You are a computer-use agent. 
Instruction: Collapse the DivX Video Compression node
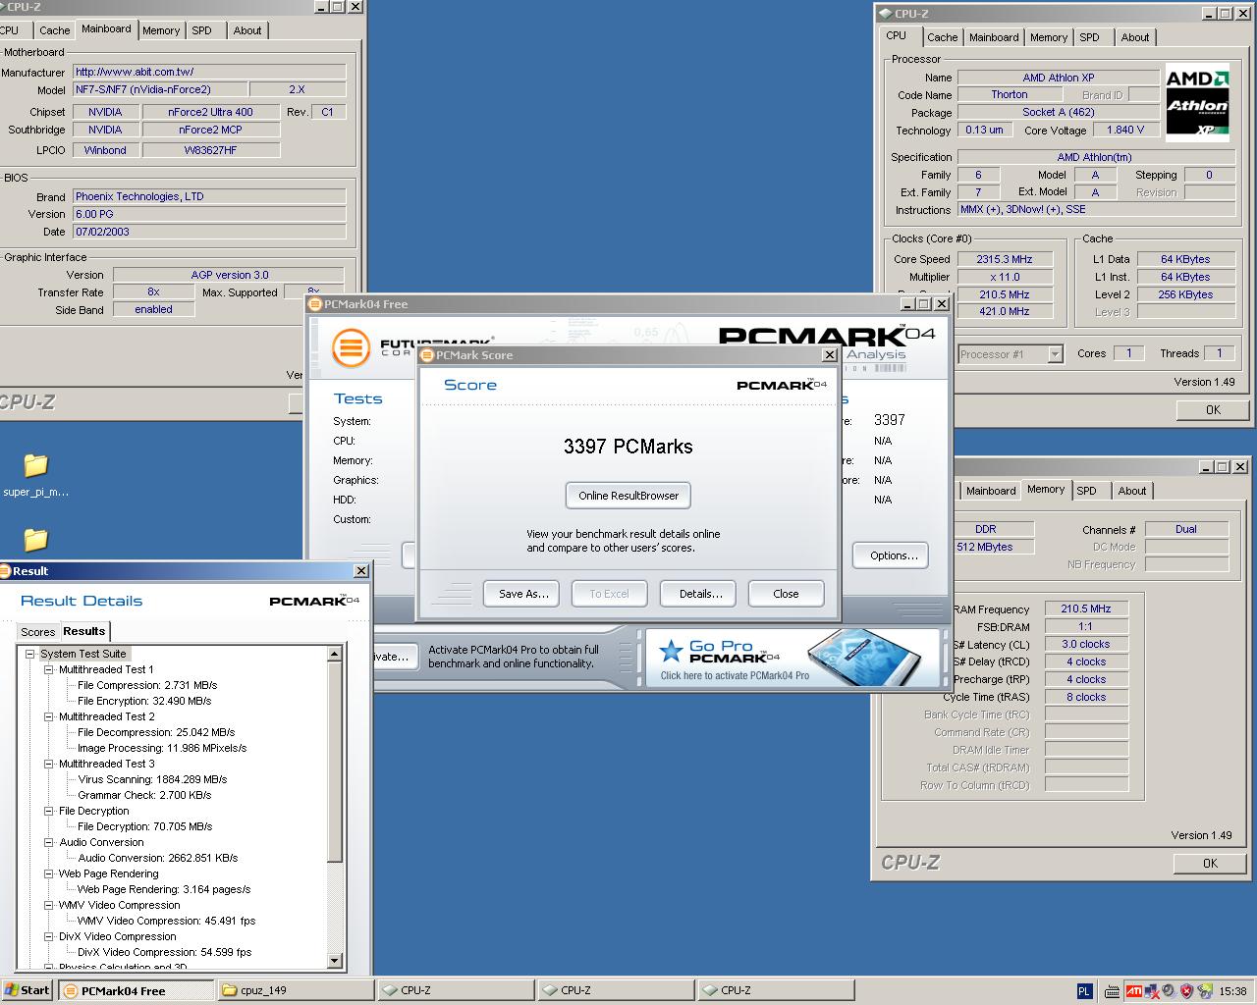click(x=49, y=936)
